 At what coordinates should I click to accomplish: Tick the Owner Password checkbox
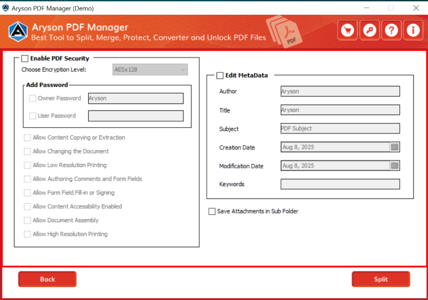(33, 99)
